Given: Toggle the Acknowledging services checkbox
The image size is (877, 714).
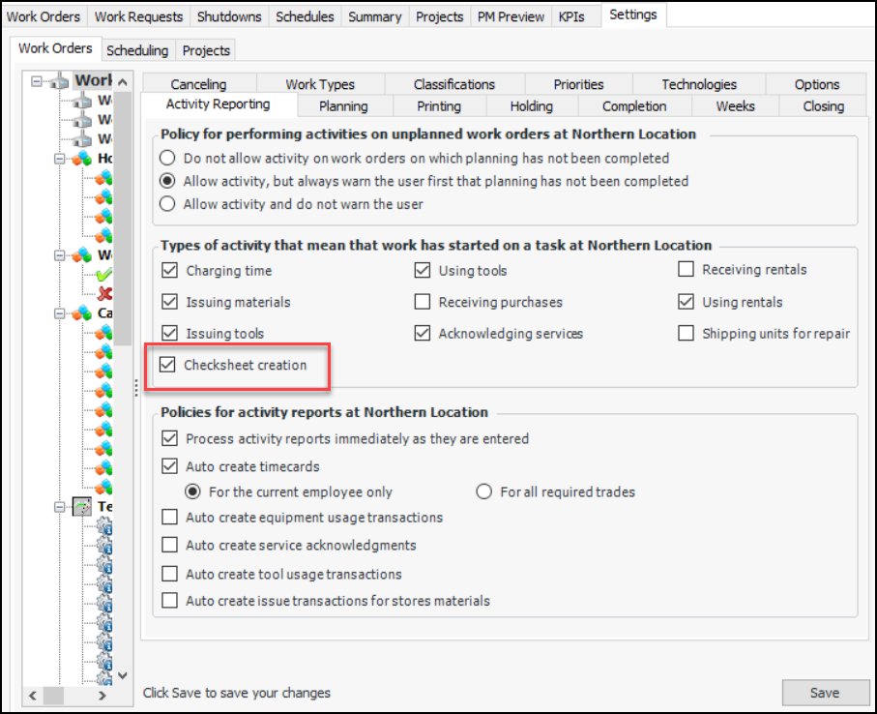Looking at the screenshot, I should (x=423, y=333).
